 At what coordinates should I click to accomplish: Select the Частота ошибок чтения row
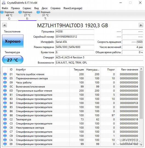70,74
